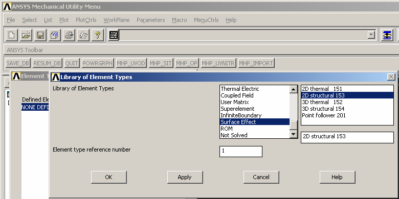The width and height of the screenshot is (399, 199).
Task: Click RESUM_DB toolbar button
Action: (x=48, y=63)
